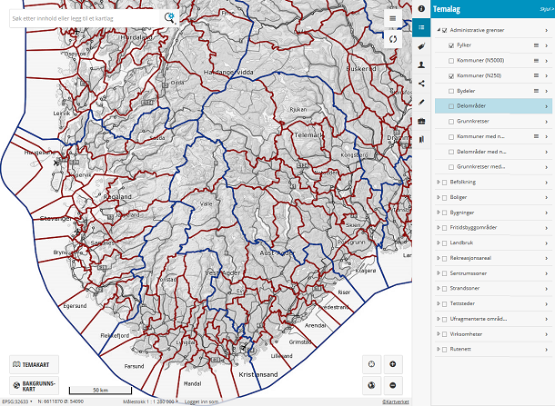
Task: Click the refresh map button
Action: pos(392,39)
